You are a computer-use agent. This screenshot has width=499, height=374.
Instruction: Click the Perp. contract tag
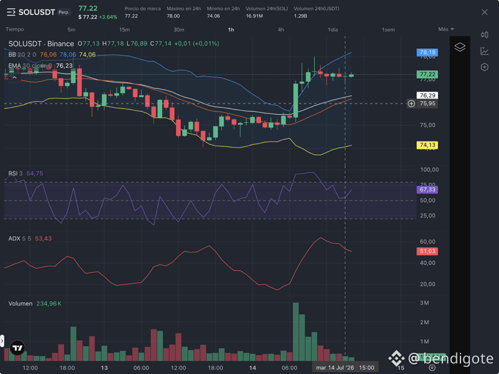tap(64, 12)
